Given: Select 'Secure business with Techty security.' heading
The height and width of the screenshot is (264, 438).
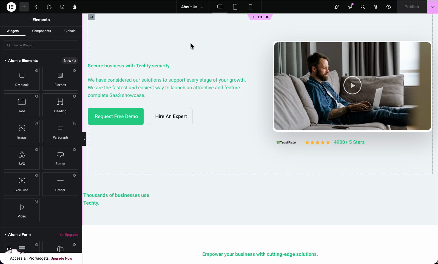Looking at the screenshot, I should click(129, 66).
